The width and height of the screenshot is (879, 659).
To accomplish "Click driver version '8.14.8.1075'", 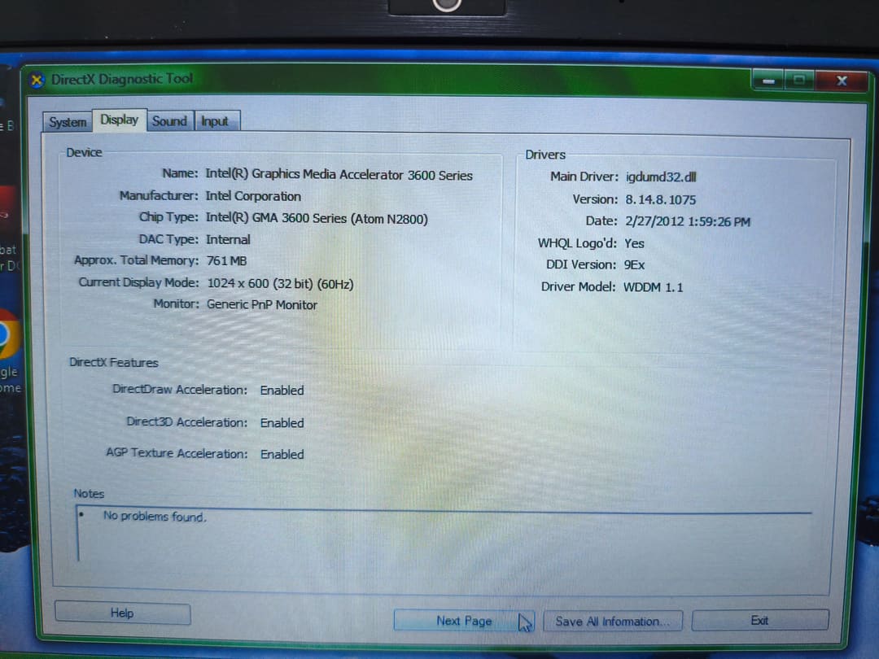I will (x=660, y=199).
